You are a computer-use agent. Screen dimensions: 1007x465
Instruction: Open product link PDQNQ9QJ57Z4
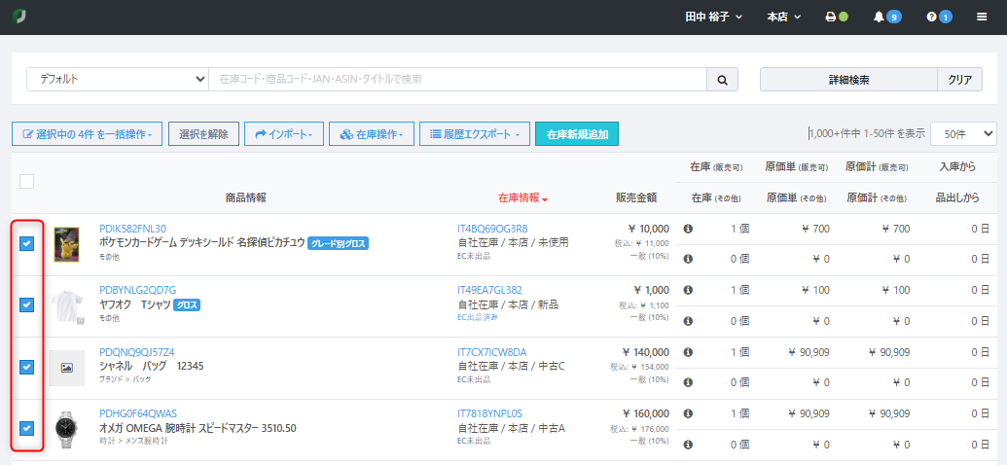137,352
